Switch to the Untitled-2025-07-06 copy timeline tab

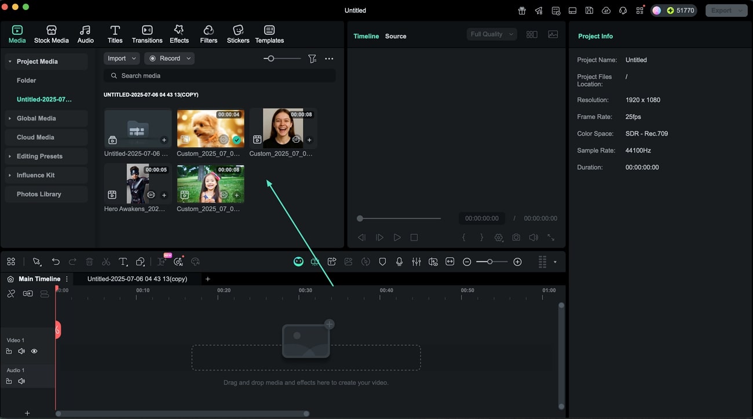click(137, 279)
